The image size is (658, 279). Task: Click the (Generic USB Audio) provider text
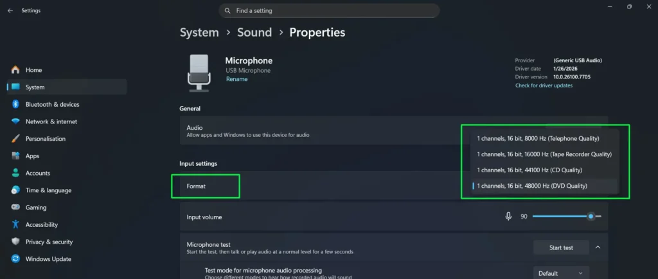click(578, 60)
